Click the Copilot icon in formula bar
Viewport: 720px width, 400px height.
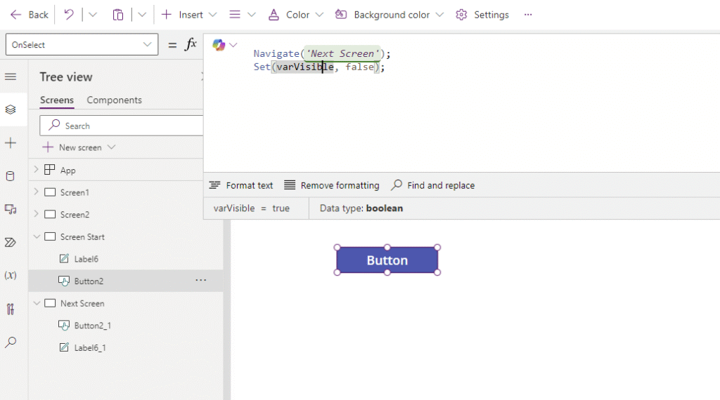pos(219,45)
